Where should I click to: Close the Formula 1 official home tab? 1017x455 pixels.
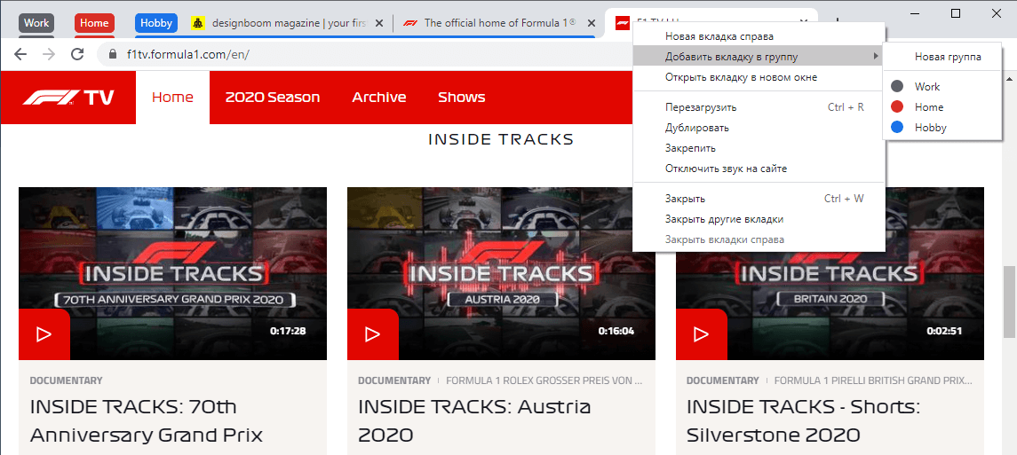click(x=591, y=23)
